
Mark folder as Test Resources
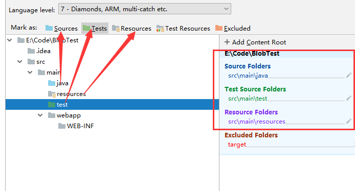point(183,29)
